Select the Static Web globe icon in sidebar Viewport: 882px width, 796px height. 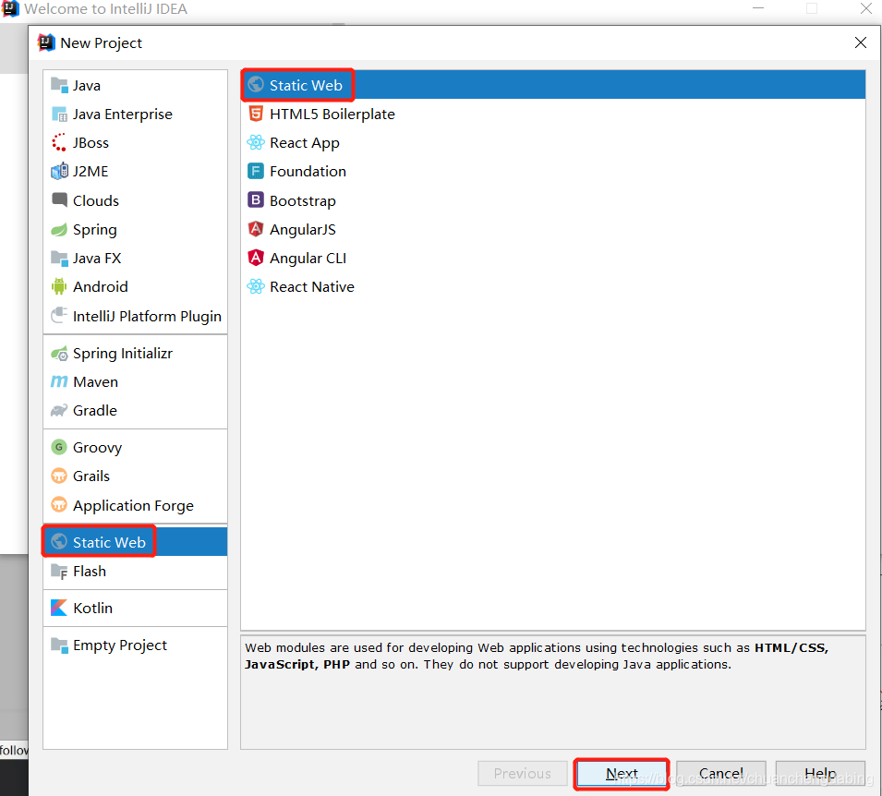[59, 542]
